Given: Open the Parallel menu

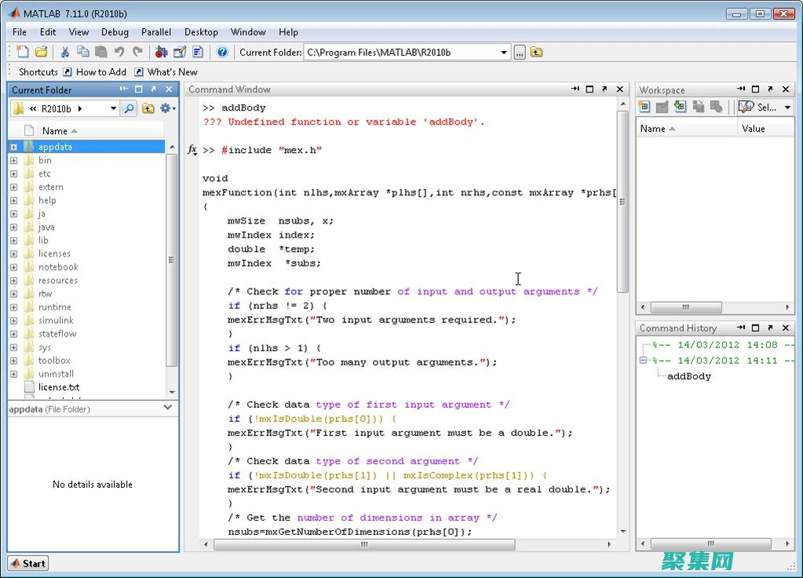Looking at the screenshot, I should click(156, 32).
